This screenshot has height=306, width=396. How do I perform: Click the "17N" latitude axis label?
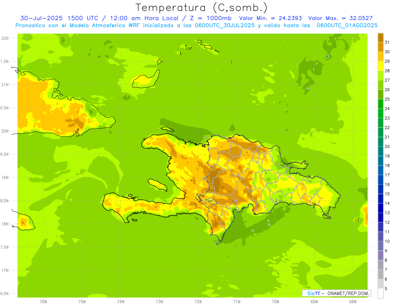click(5, 270)
